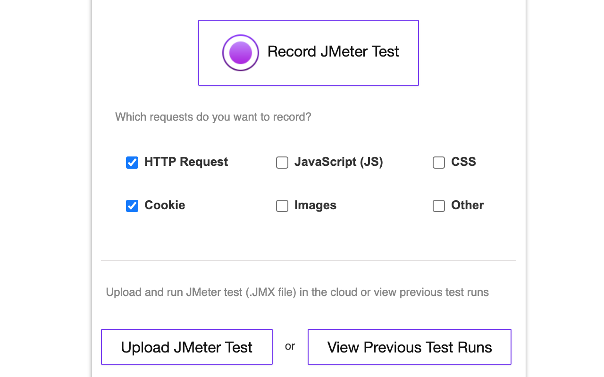
Task: Enable recording of JavaScript (JS) requests
Action: point(282,162)
